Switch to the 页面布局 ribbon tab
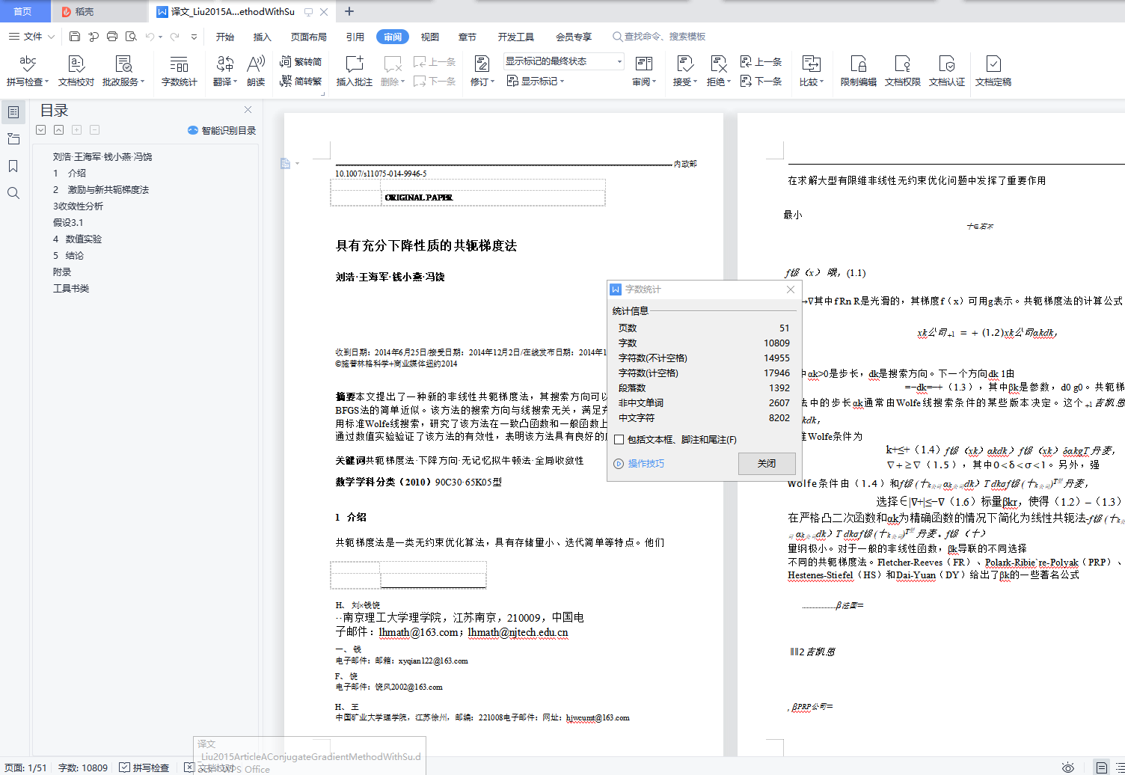The width and height of the screenshot is (1125, 775). click(x=309, y=37)
